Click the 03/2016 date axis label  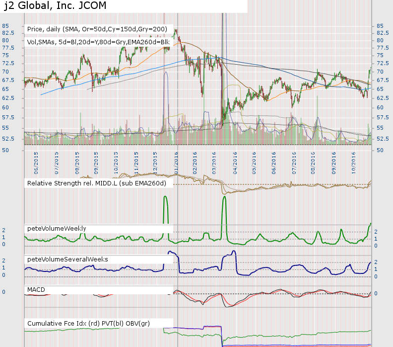[214, 163]
